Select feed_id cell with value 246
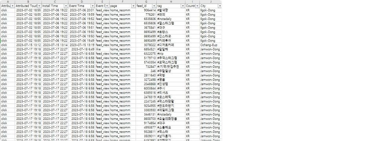 [x=146, y=71]
